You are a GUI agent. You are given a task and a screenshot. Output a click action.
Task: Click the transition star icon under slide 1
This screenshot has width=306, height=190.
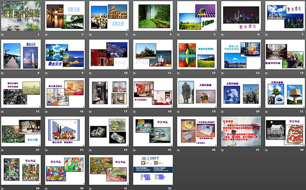click(x=3, y=35)
